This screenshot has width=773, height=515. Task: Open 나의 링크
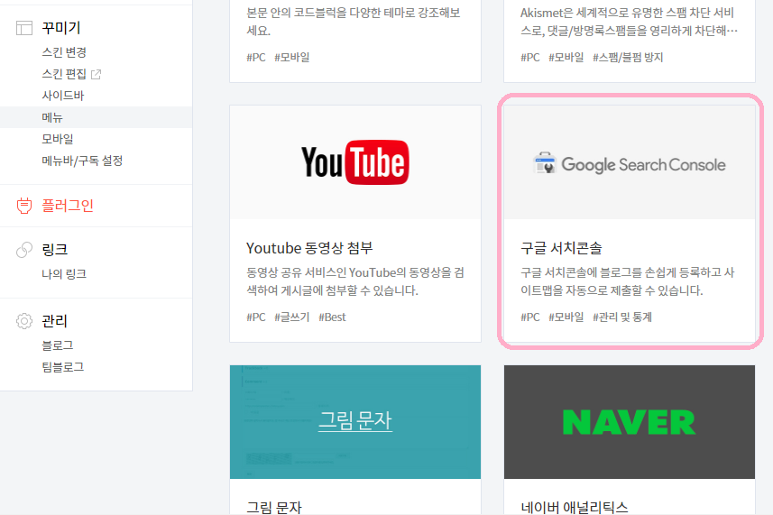click(64, 274)
